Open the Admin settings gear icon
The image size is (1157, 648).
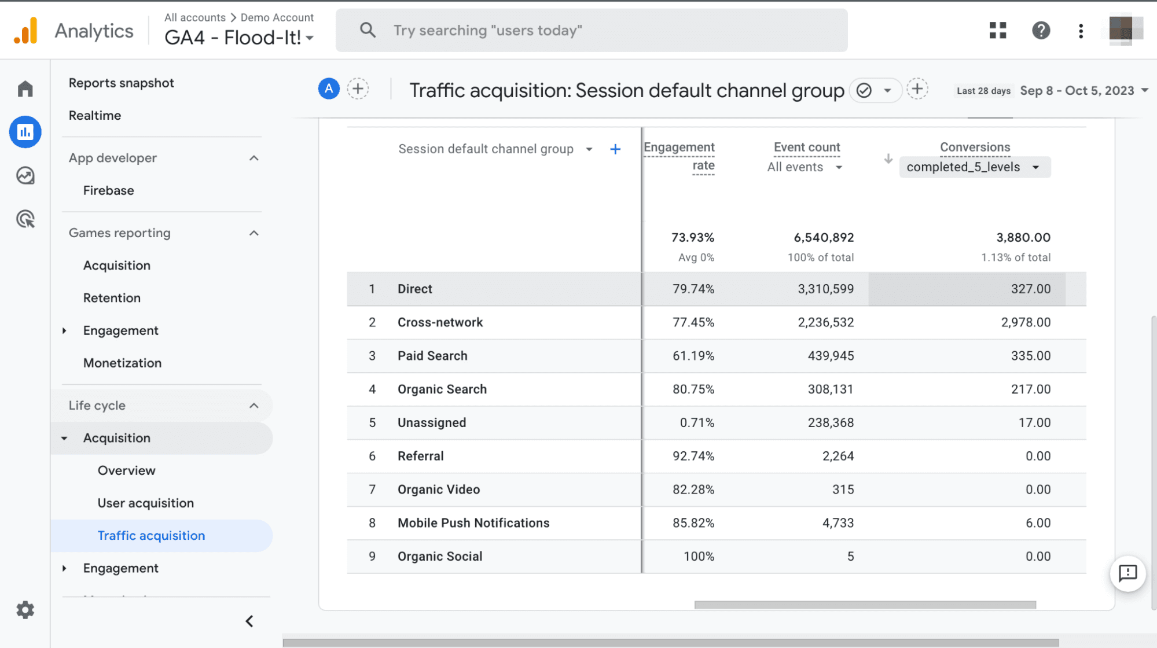coord(25,609)
